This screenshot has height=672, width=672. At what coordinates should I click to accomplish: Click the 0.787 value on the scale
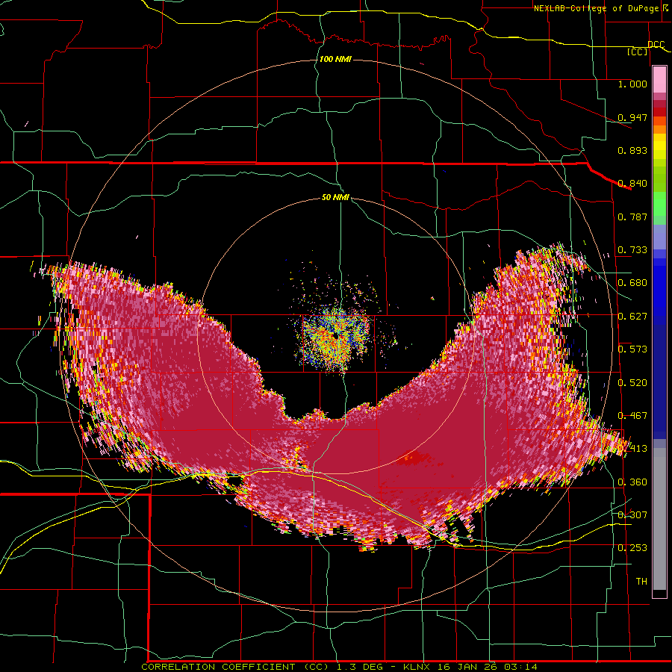632,217
